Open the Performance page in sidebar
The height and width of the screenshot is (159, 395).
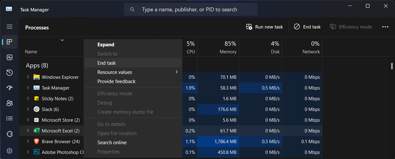(10, 57)
